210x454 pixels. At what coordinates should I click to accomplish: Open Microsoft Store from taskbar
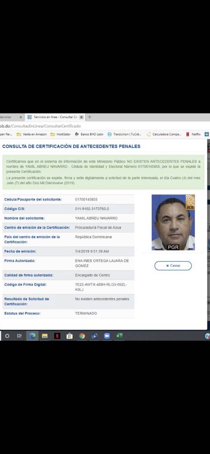pyautogui.click(x=69, y=336)
